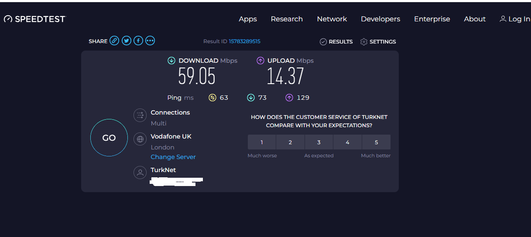Viewport: 531px width, 237px height.
Task: Click the upload latency icon next to 129
Action: (x=289, y=98)
